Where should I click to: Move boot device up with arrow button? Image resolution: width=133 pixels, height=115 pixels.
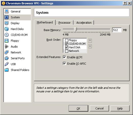90,40
